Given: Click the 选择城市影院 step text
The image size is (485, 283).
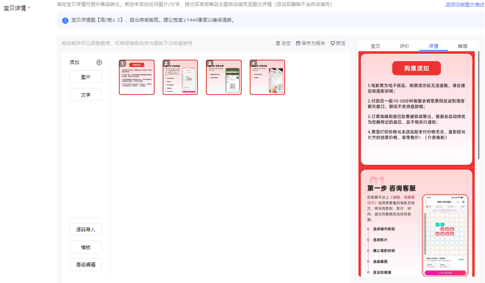Looking at the screenshot, I should (x=384, y=229).
